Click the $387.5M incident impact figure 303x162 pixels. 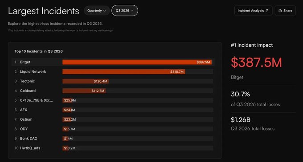[x=256, y=62]
